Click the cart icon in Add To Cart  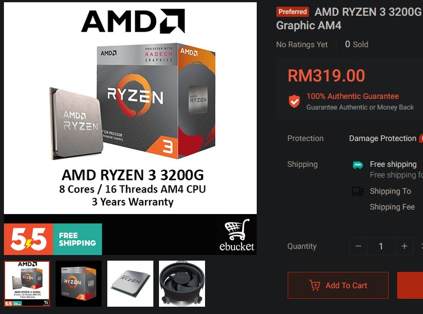(315, 285)
